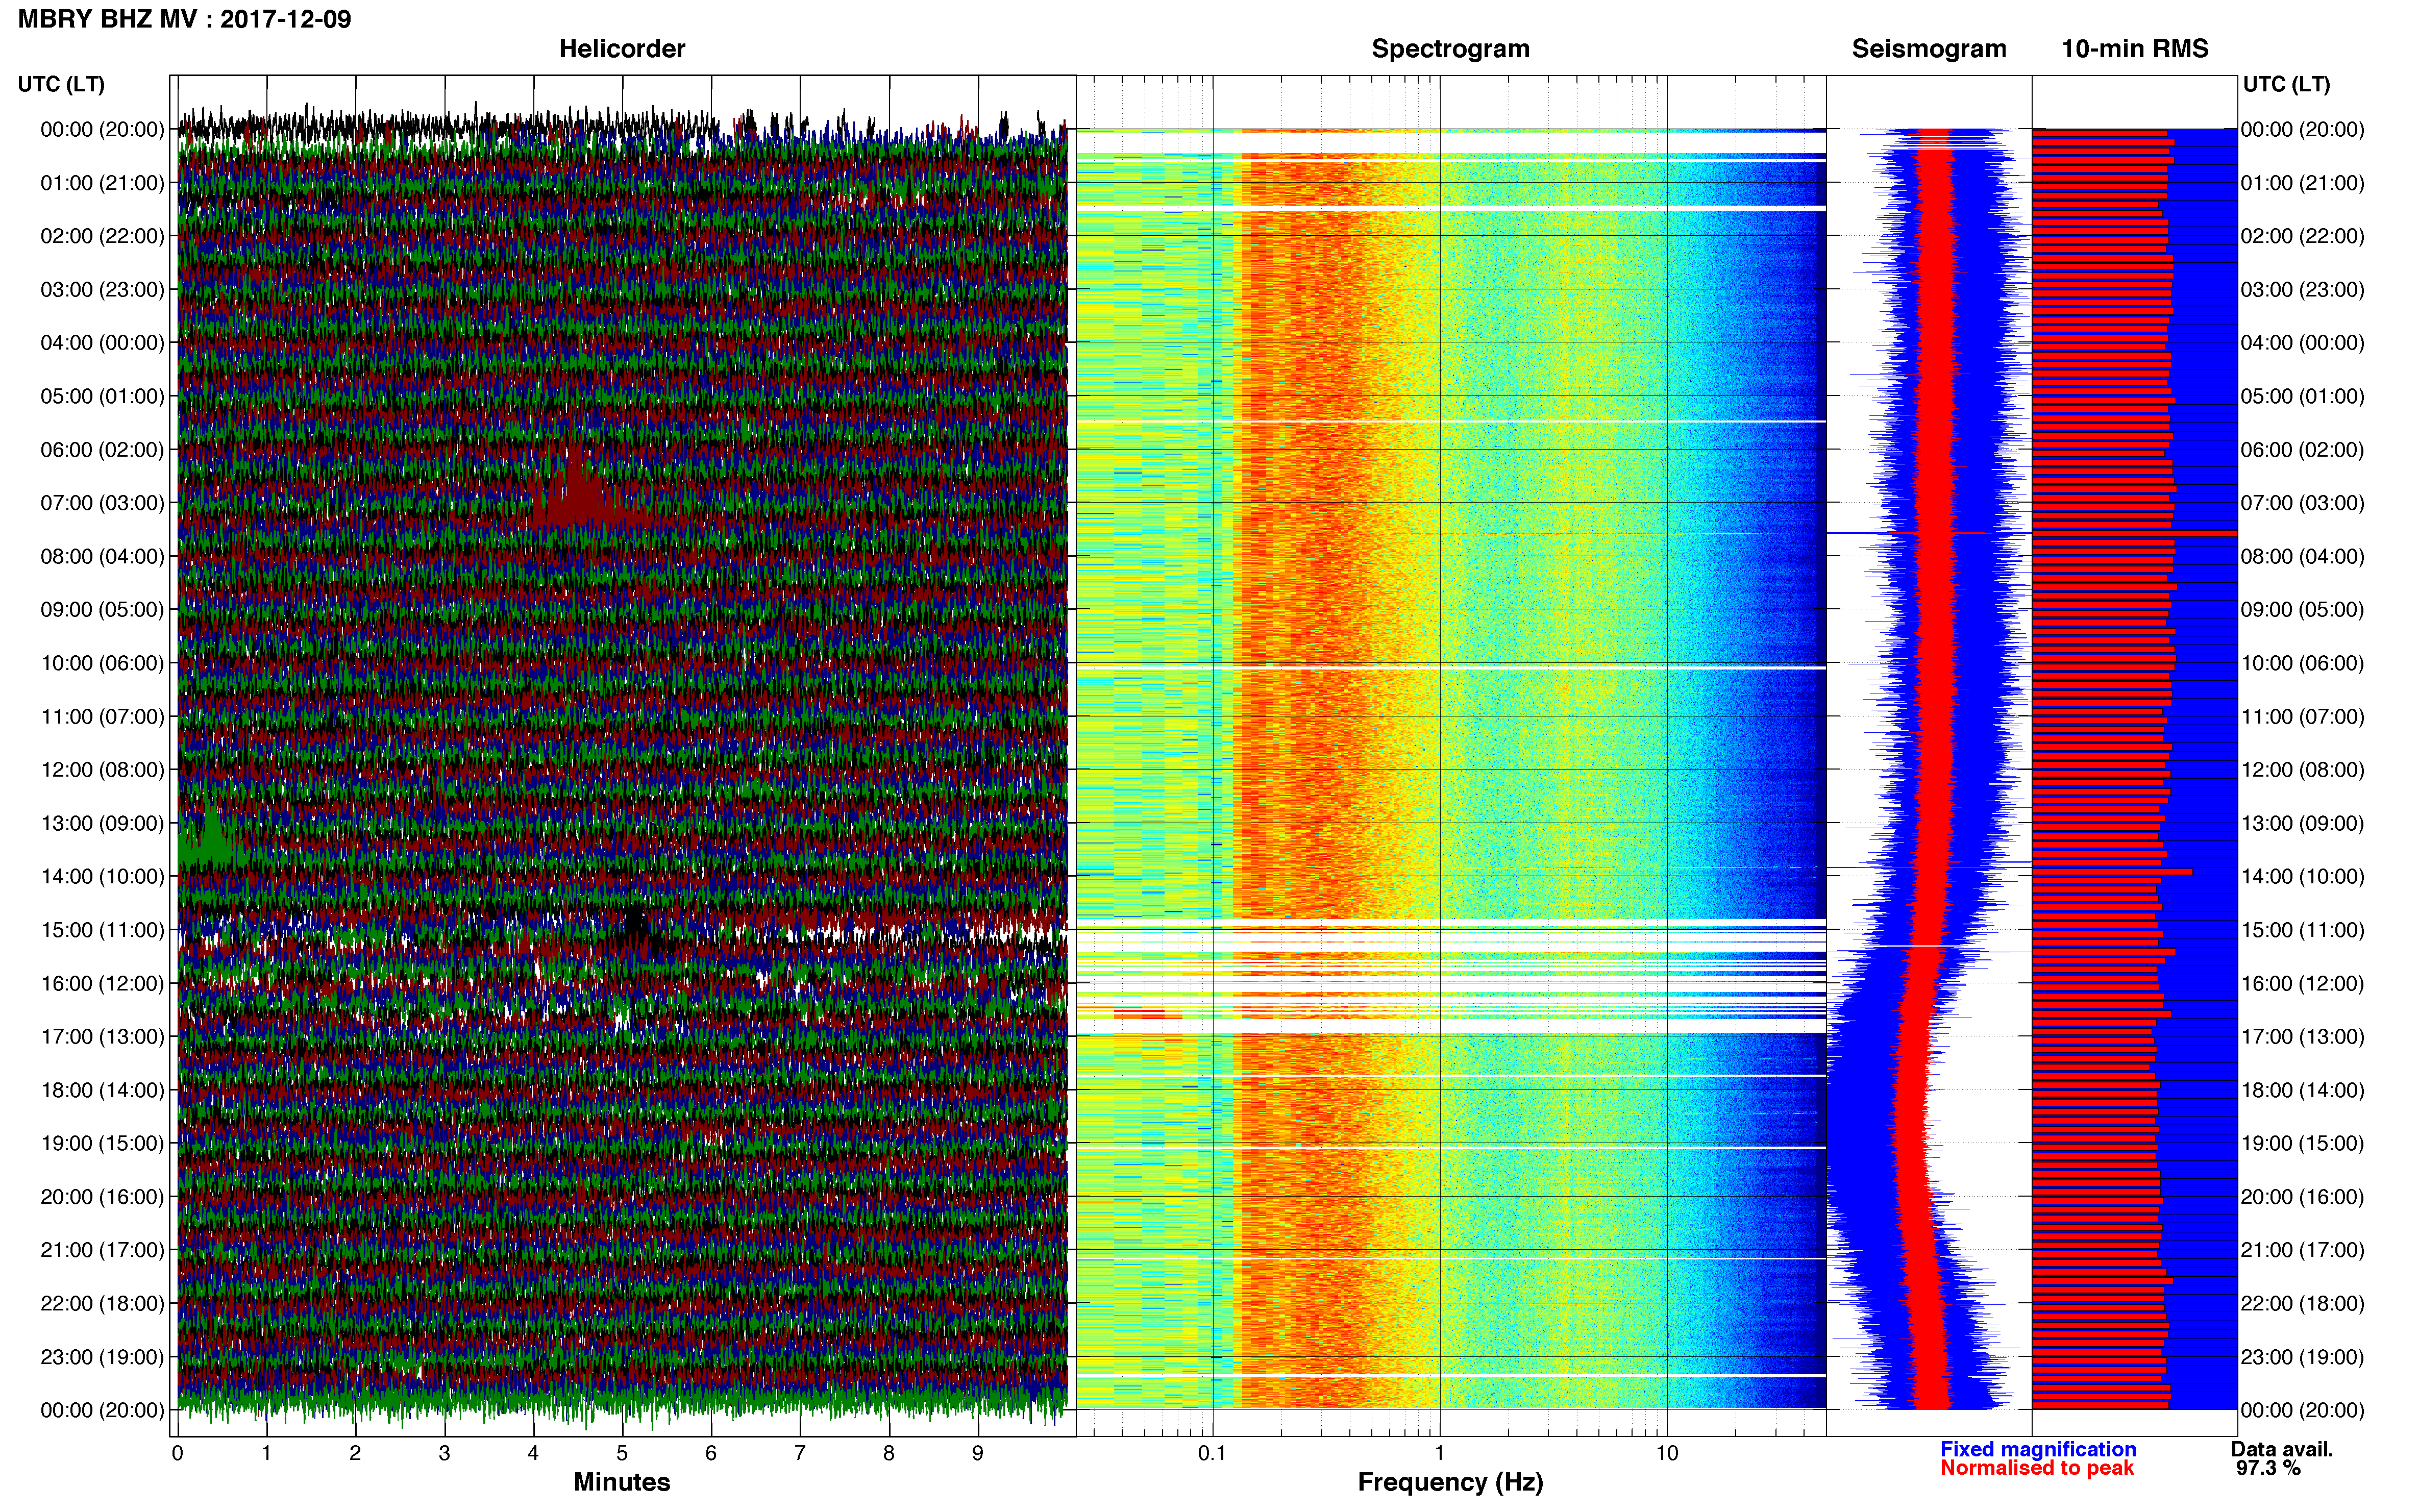Click right-axis time label "11:00 (07:00)"
2419x1512 pixels.
(2302, 716)
